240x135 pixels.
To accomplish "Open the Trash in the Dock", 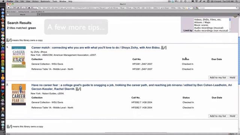I will (x=3, y=128).
